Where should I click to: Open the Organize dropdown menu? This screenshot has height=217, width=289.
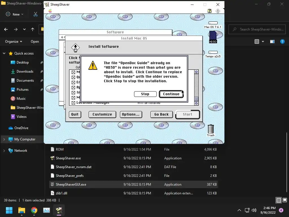pos(14,42)
